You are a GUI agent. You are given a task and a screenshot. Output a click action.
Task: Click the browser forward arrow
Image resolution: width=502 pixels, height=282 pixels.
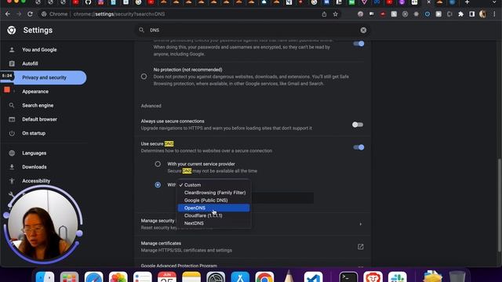click(x=19, y=14)
